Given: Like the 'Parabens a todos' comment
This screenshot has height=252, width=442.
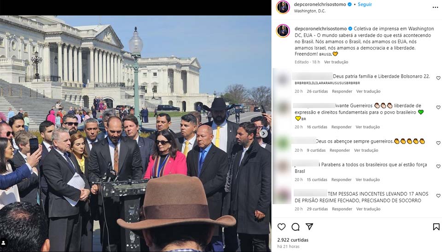Looking at the screenshot, I should [x=438, y=166].
